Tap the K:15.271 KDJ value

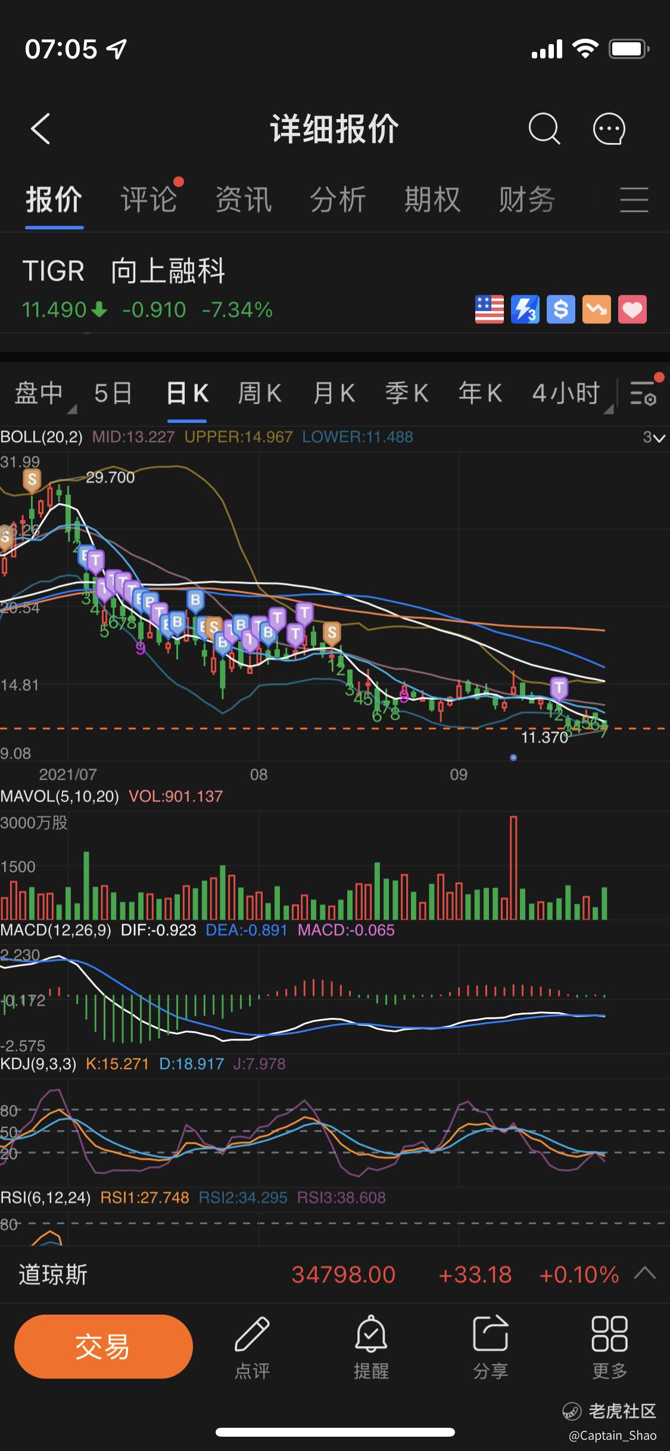(x=117, y=1064)
